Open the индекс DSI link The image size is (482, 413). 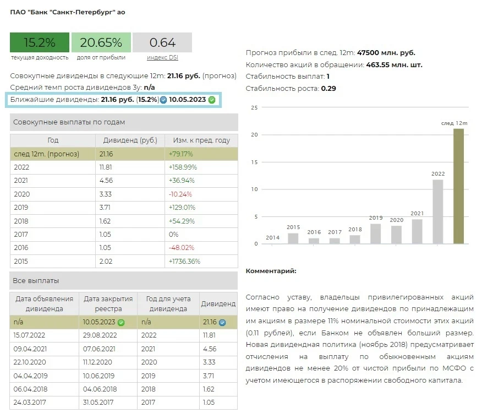pyautogui.click(x=162, y=57)
